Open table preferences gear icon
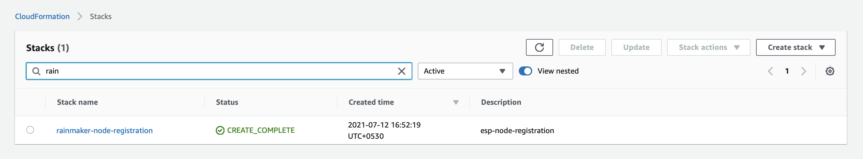 (830, 71)
